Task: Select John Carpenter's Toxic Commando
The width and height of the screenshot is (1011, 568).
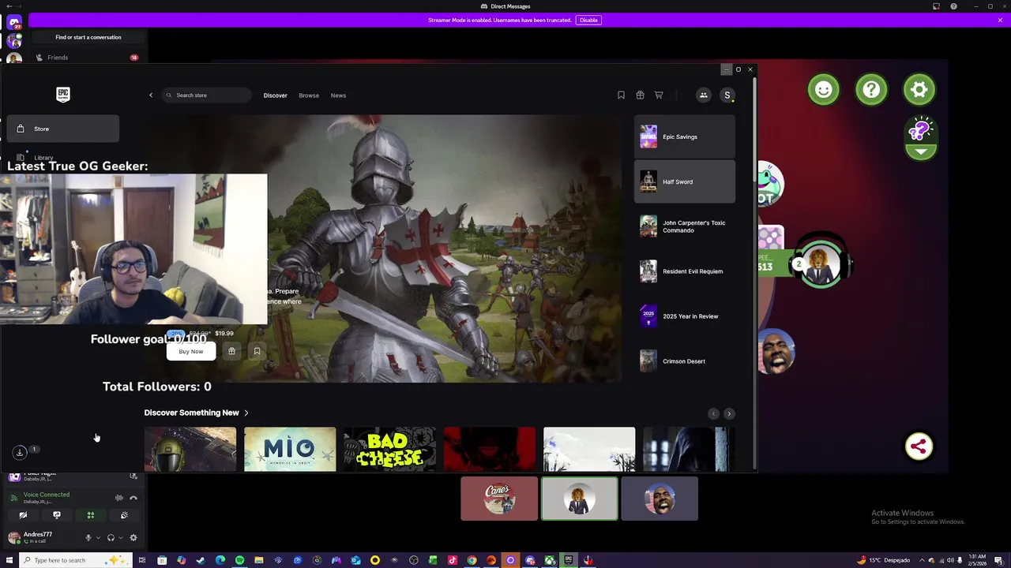Action: click(685, 226)
